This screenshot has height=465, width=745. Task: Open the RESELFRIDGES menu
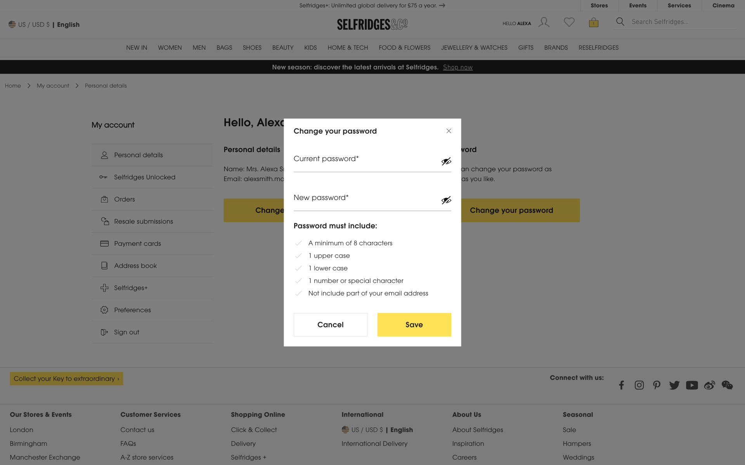coord(598,48)
